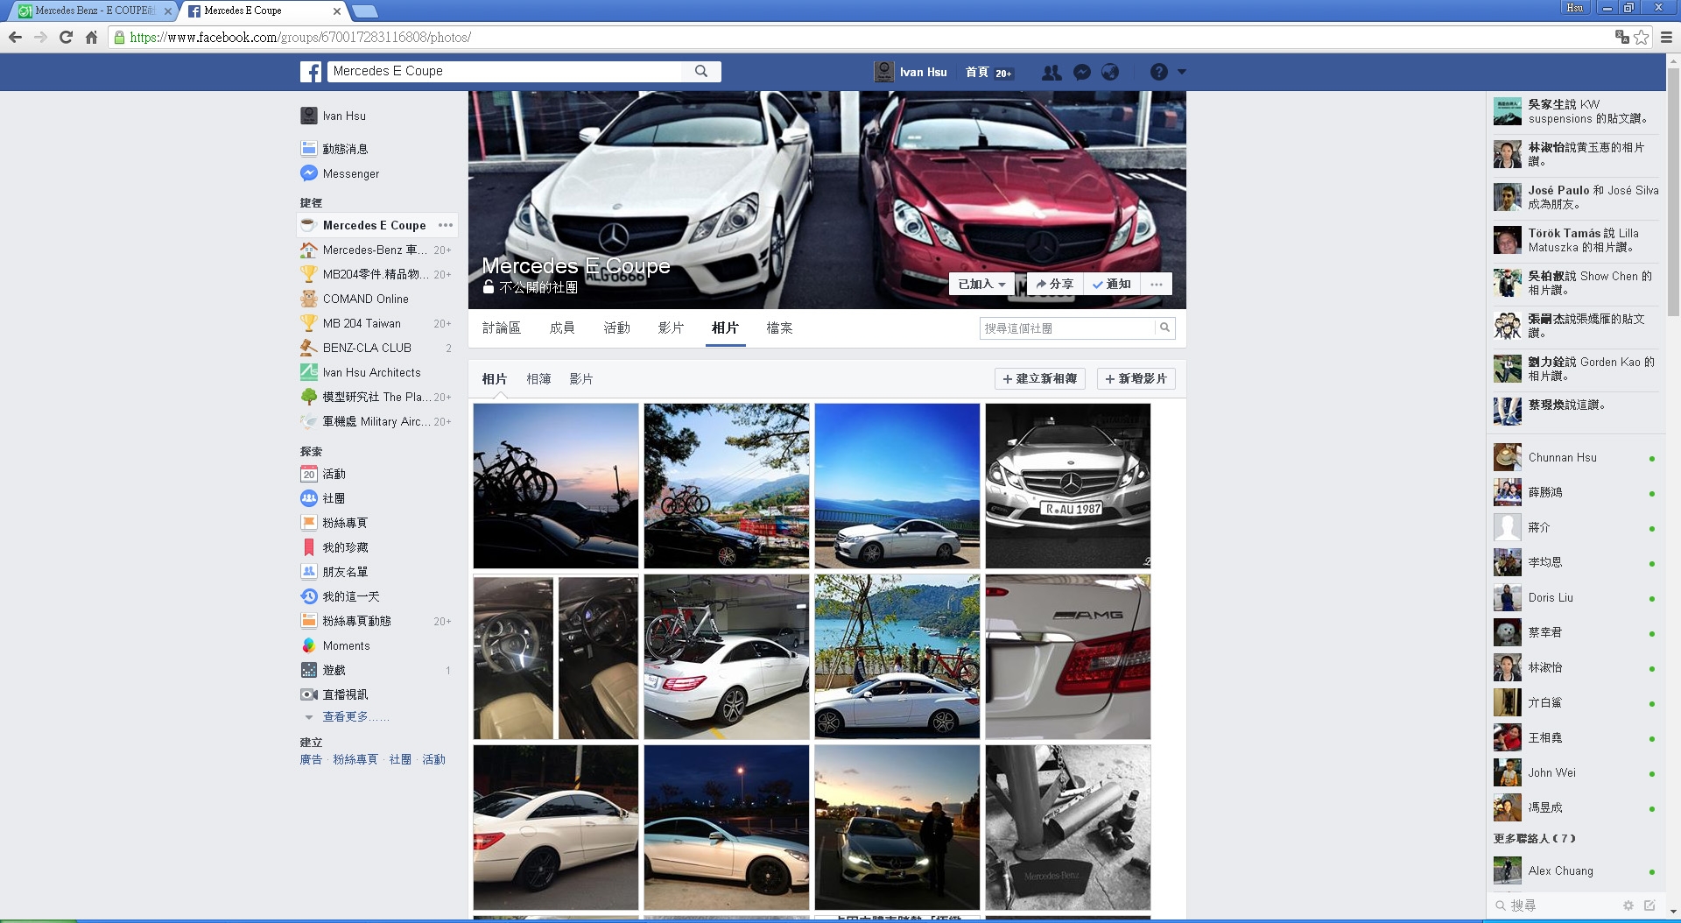Click the group search magnifier icon
This screenshot has width=1681, height=923.
tap(1164, 328)
